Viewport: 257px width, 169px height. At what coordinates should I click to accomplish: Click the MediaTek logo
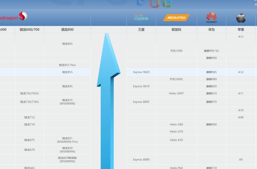[x=176, y=18]
